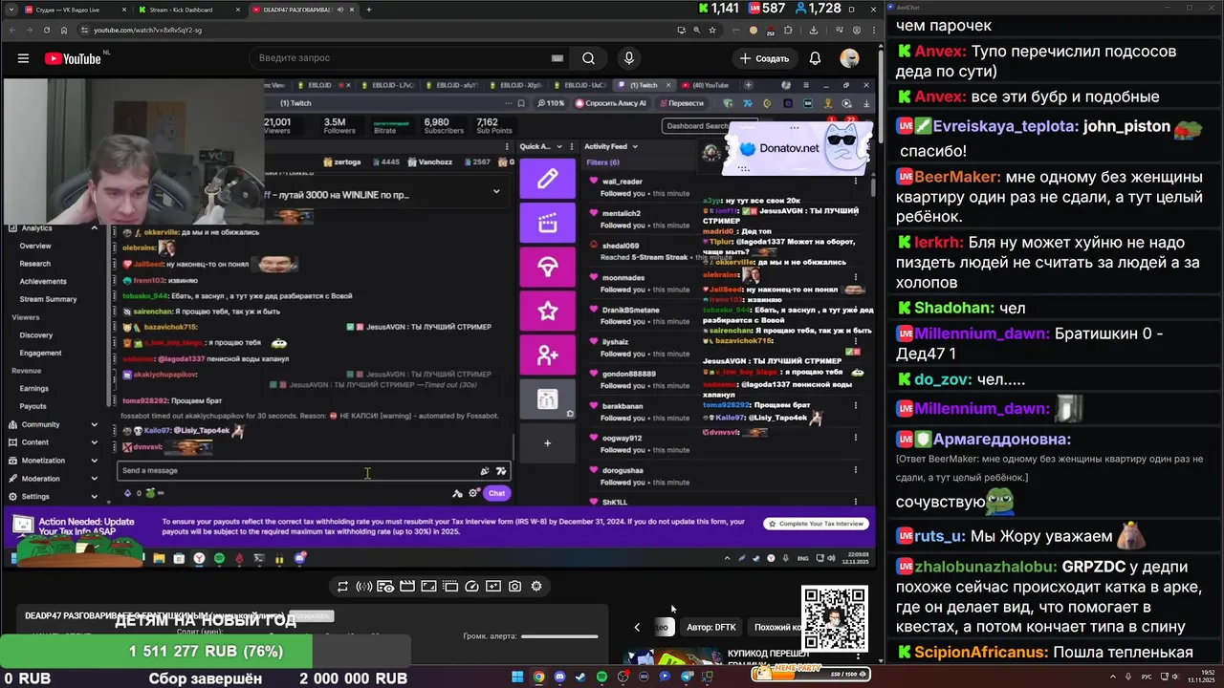Open YouTube notifications bell

815,58
